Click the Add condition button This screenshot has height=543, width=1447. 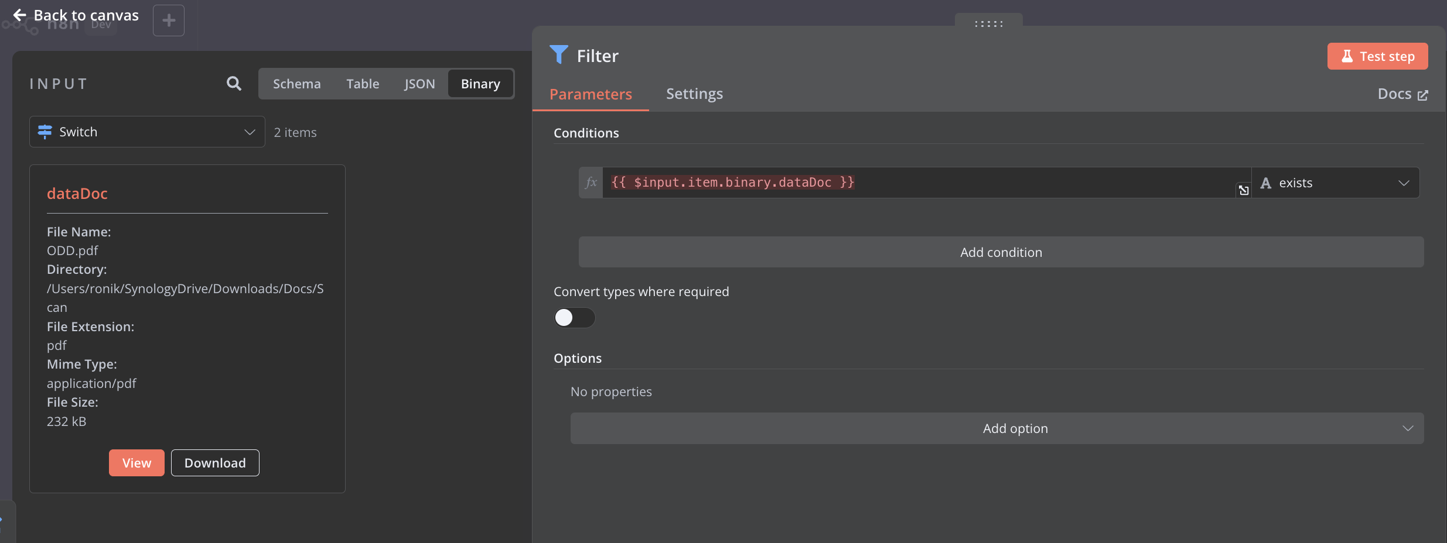1001,252
